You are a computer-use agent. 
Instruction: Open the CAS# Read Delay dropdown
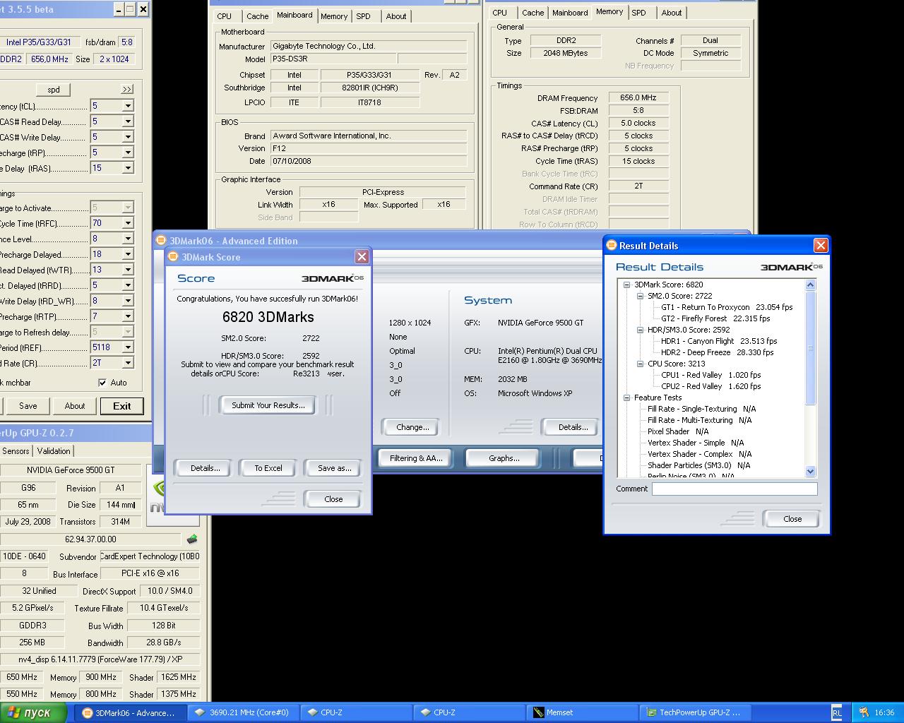coord(128,121)
